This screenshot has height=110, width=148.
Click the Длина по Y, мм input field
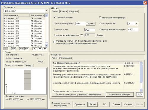[x=90, y=30]
